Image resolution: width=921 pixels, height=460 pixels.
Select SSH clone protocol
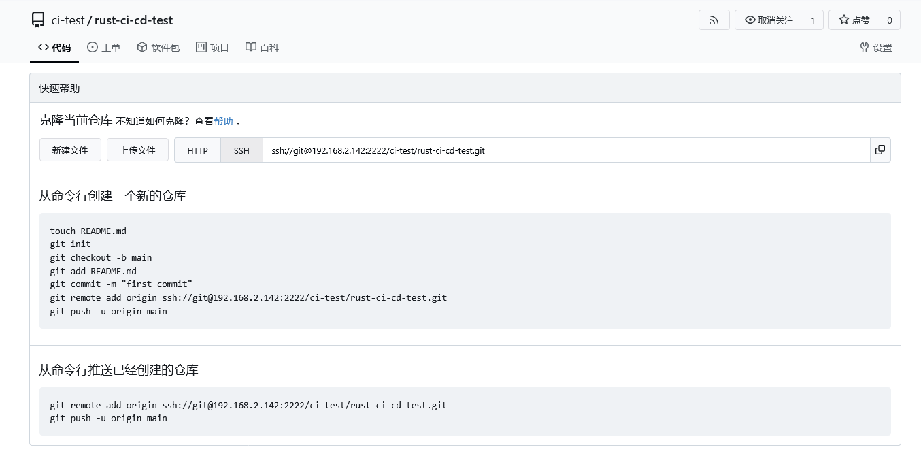241,150
